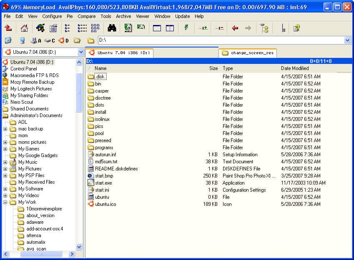Switch to dual pane view icon

pyautogui.click(x=170, y=28)
